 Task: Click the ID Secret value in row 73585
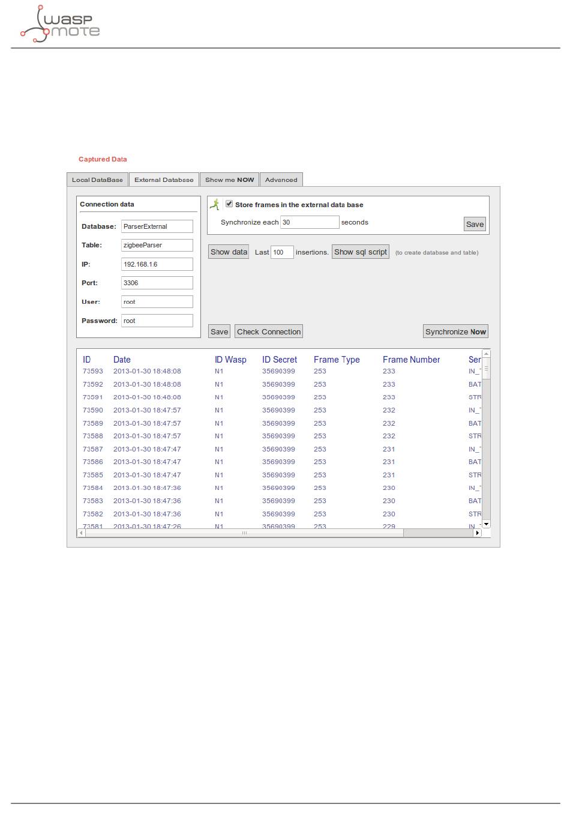pyautogui.click(x=278, y=475)
